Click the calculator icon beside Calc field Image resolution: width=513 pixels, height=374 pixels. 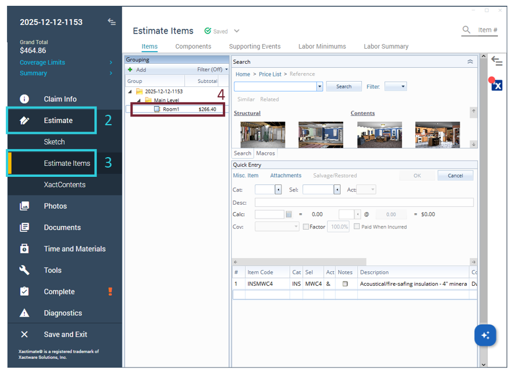289,215
